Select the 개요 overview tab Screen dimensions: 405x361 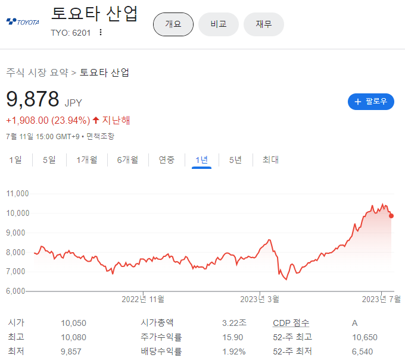point(173,24)
